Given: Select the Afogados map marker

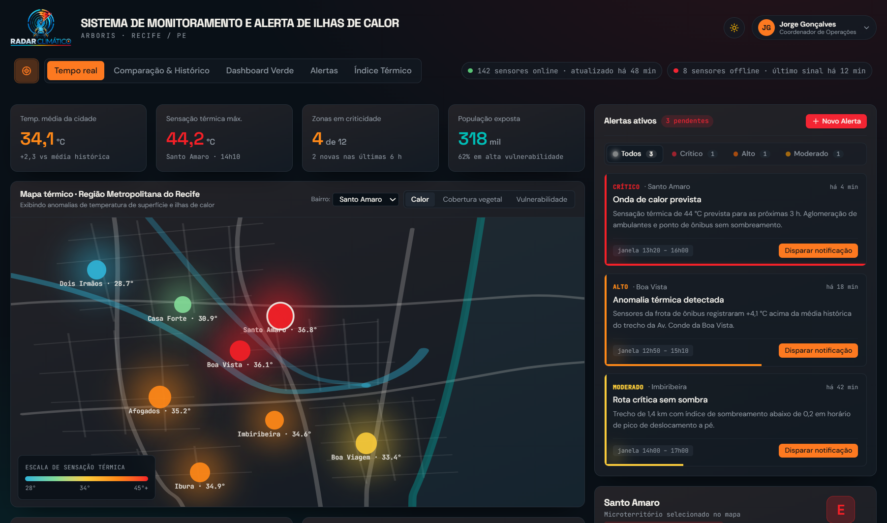Looking at the screenshot, I should (160, 397).
